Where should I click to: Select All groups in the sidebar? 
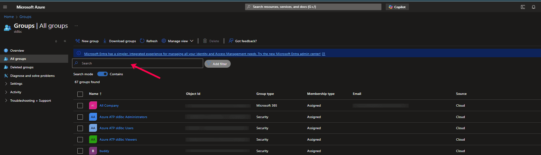point(34,59)
